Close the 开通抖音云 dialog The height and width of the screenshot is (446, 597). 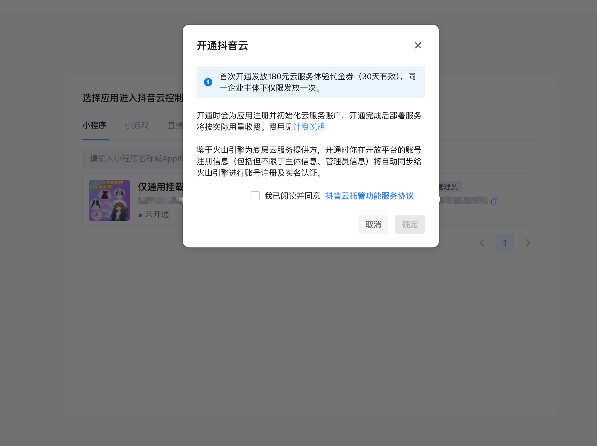pos(418,45)
